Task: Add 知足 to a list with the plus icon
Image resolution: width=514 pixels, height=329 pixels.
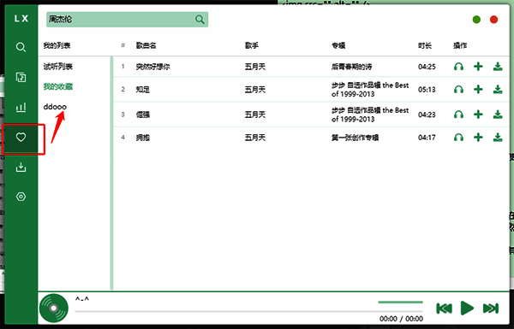Action: [x=478, y=89]
